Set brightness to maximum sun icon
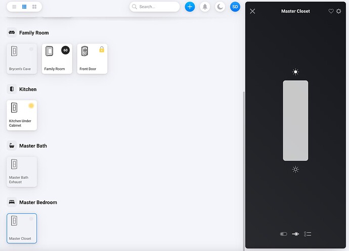 [295, 72]
